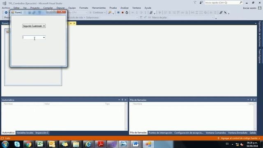Switch to Ventana Comandos tab
263x148 pixels.
[216, 133]
